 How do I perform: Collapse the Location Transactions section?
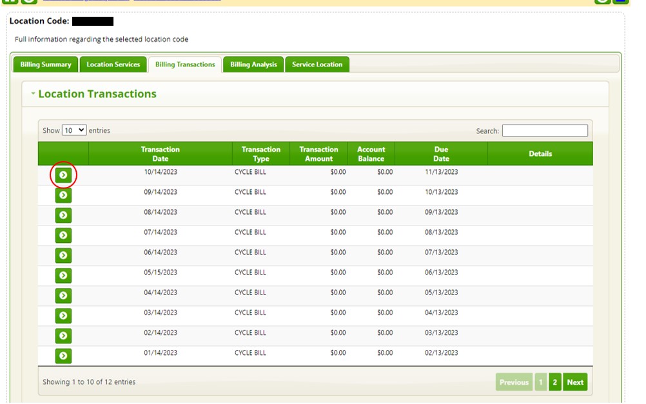33,93
